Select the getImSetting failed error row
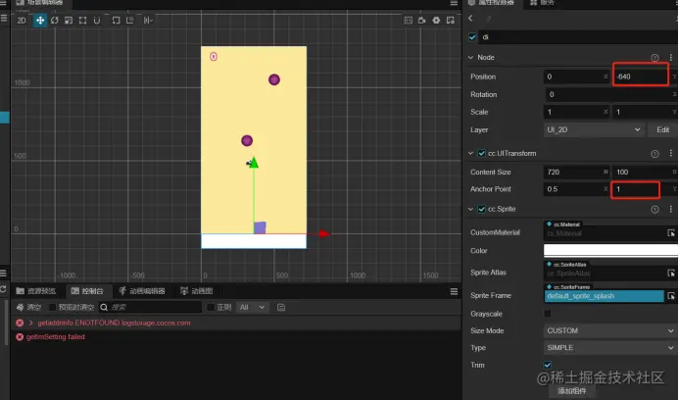The height and width of the screenshot is (400, 679). (236, 337)
